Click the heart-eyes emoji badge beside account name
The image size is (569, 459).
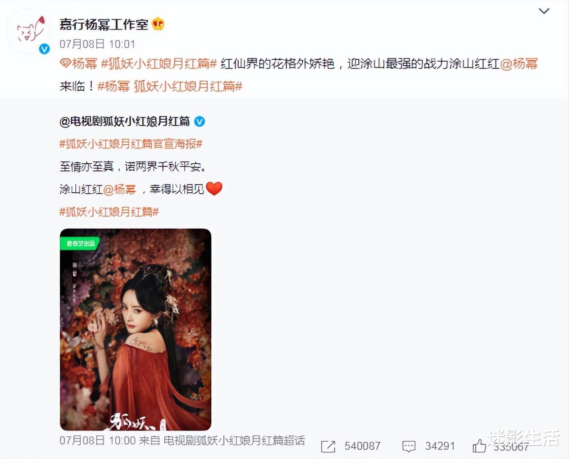coord(158,24)
